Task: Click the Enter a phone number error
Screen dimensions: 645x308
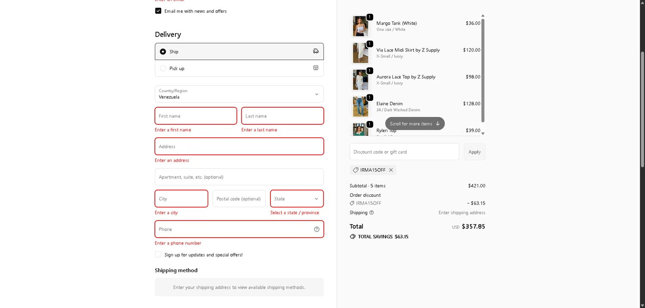Action: pos(178,243)
